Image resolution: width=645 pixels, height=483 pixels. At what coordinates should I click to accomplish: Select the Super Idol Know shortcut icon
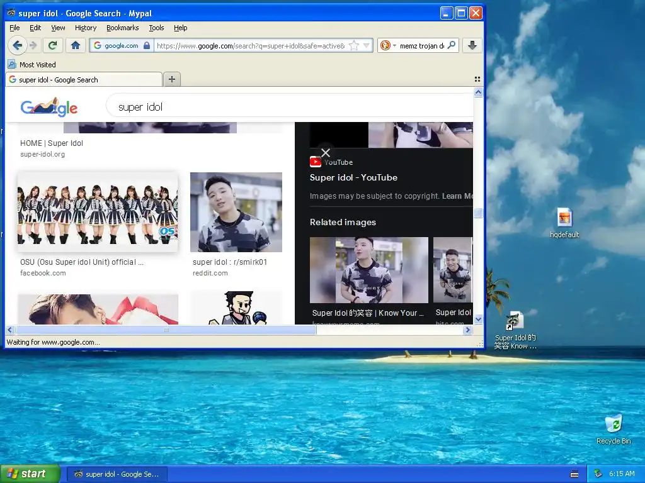[x=515, y=331]
